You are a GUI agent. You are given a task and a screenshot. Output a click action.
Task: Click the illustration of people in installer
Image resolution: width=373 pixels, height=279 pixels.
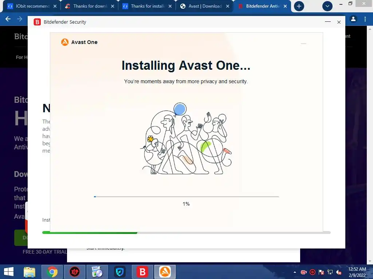click(186, 139)
